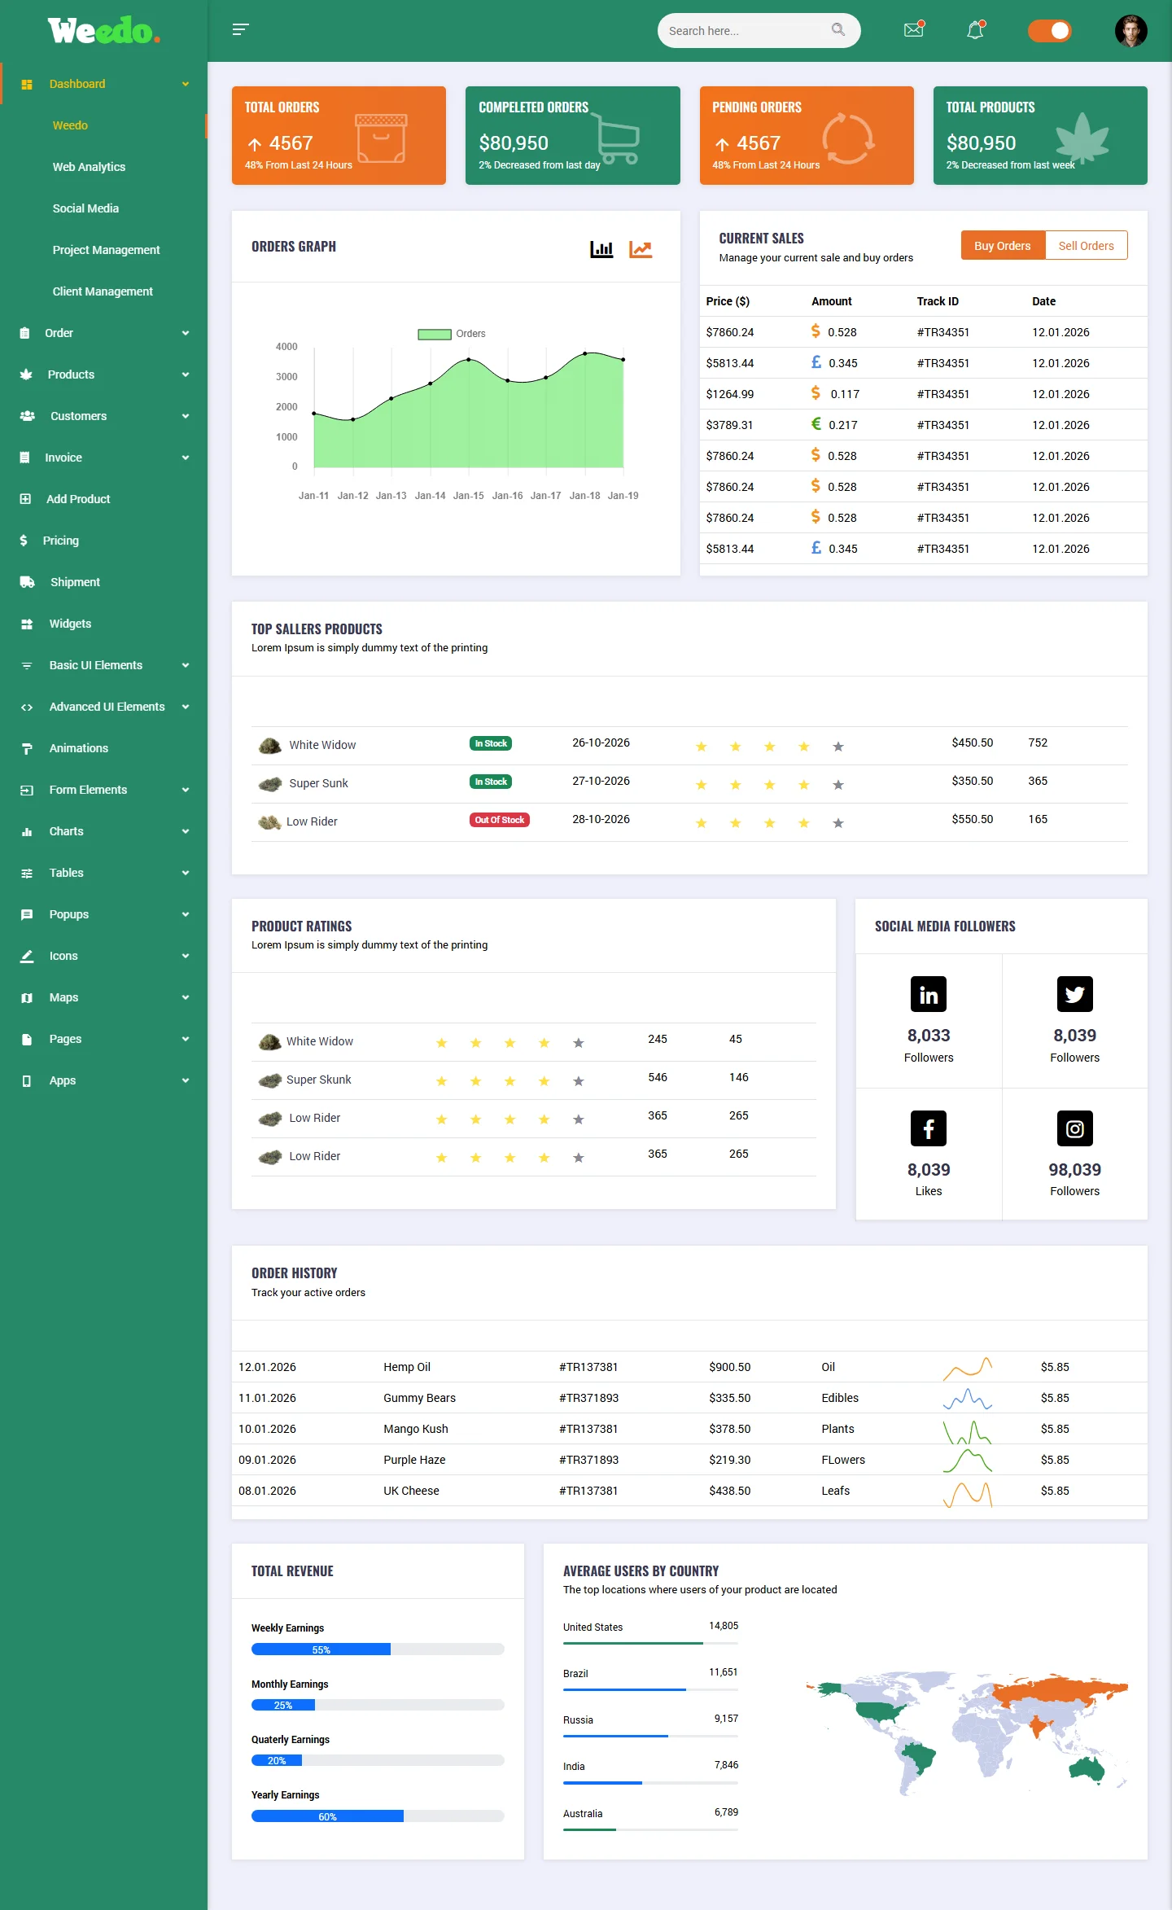
Task: Open Project Management submenu item
Action: [x=106, y=250]
